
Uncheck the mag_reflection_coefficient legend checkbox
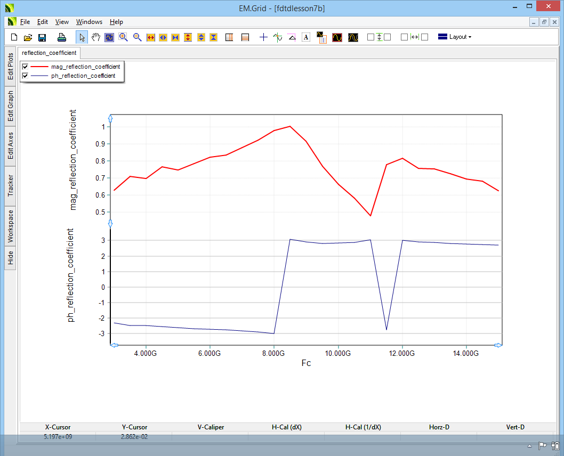pyautogui.click(x=25, y=67)
